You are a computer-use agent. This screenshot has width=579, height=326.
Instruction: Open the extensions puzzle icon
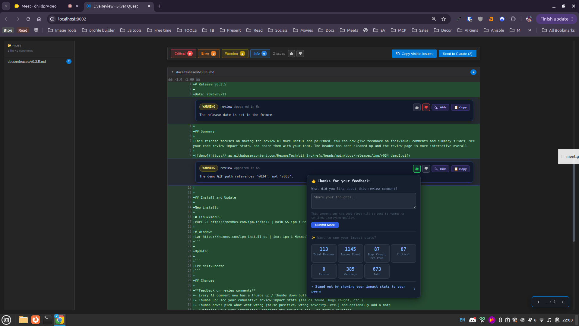[513, 19]
